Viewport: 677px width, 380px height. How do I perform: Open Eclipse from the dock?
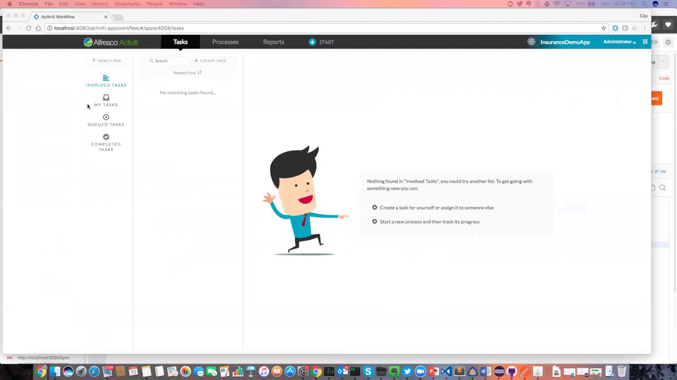click(x=499, y=372)
